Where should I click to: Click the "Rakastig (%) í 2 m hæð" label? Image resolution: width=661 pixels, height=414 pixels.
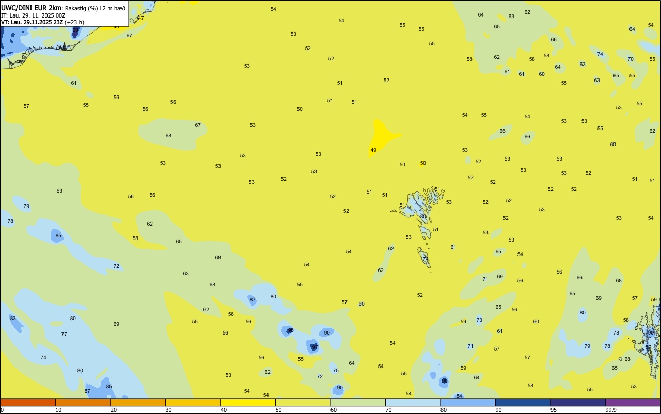[95, 8]
